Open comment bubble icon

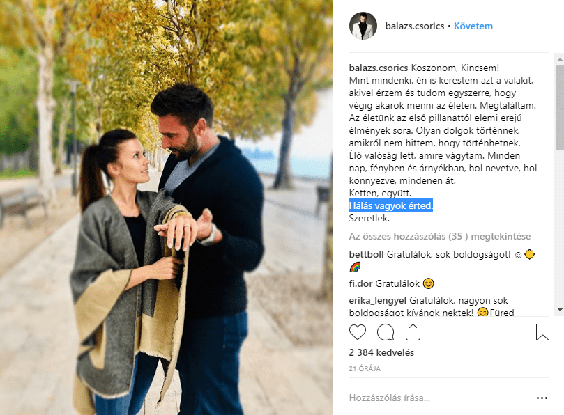tap(386, 332)
